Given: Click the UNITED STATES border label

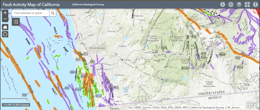Looking at the screenshot, I should (212, 93).
